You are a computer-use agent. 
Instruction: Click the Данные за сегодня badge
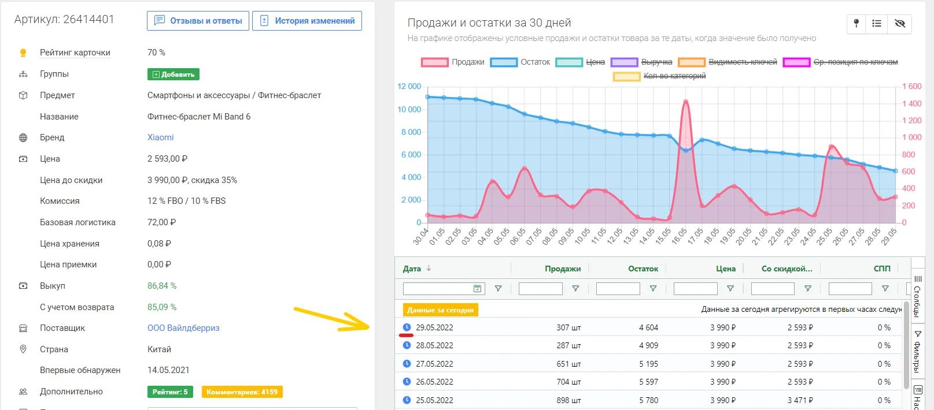tap(440, 310)
